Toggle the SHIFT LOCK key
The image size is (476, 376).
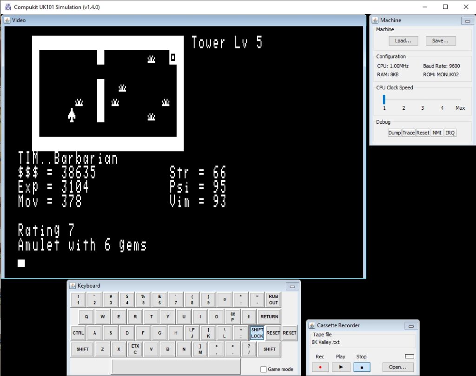tap(257, 333)
